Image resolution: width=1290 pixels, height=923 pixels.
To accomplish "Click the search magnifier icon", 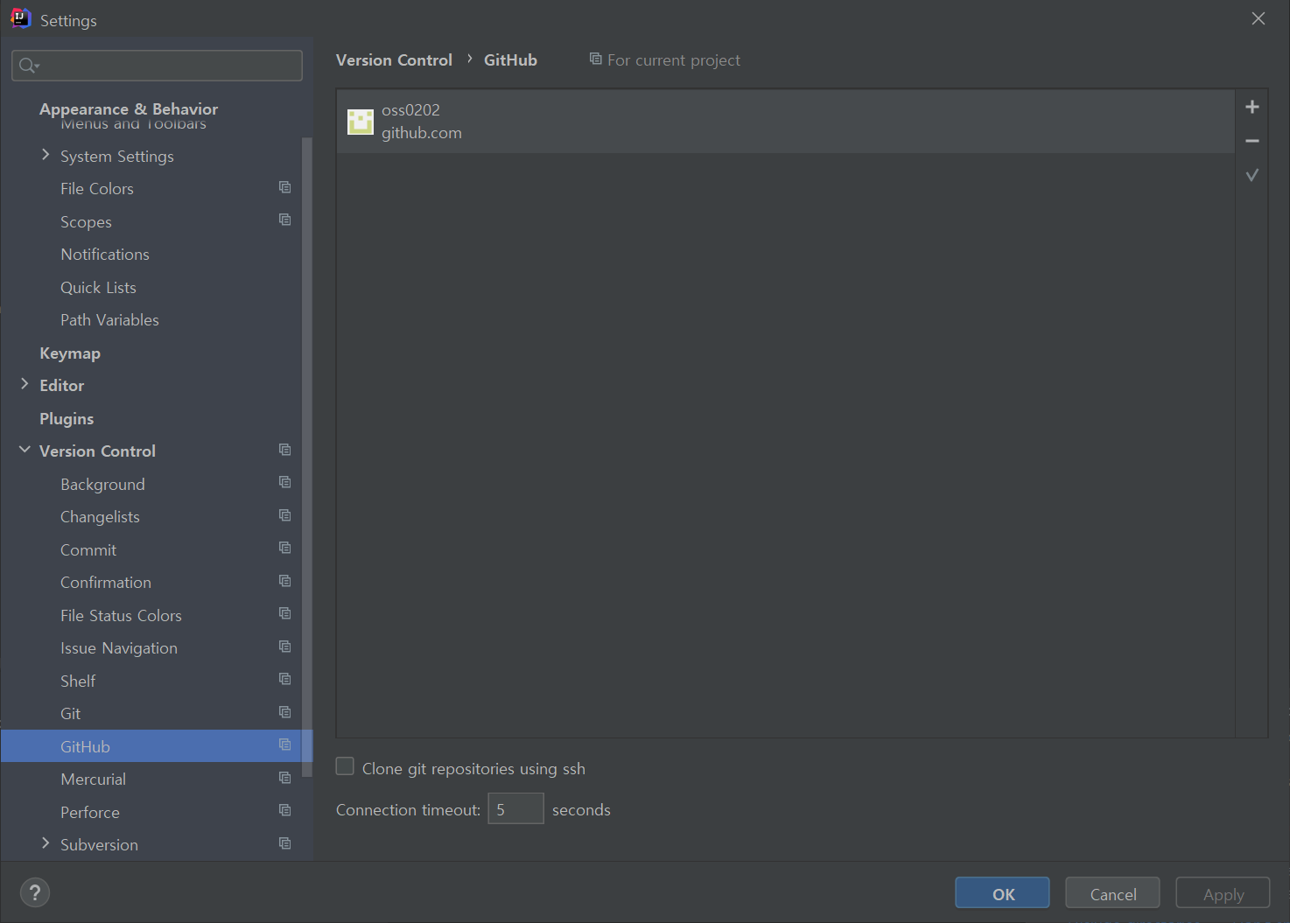I will 29,66.
